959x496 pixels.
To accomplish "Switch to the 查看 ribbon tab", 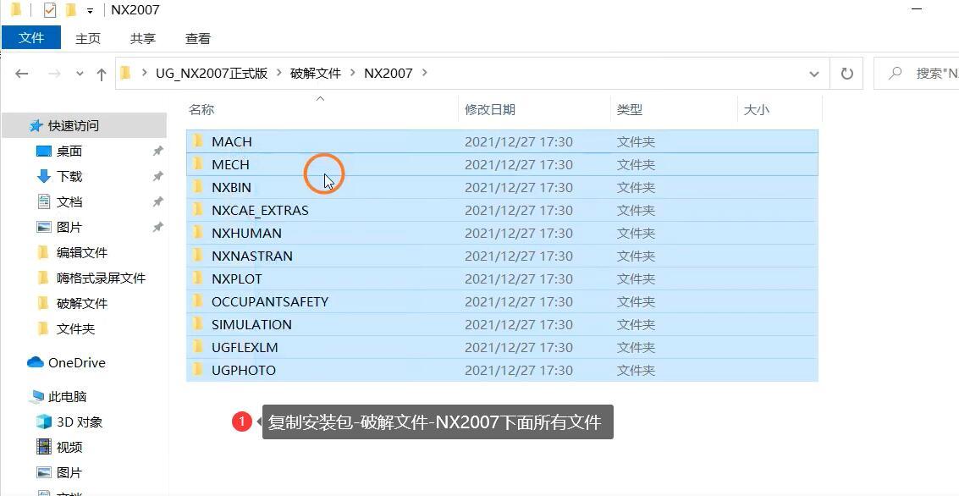I will coord(197,38).
